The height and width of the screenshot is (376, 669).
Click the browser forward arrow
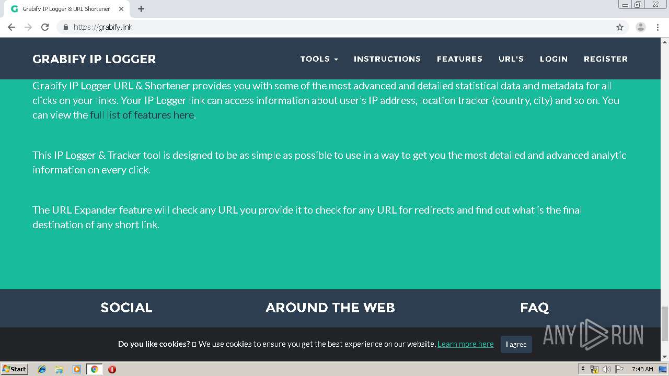click(x=28, y=27)
